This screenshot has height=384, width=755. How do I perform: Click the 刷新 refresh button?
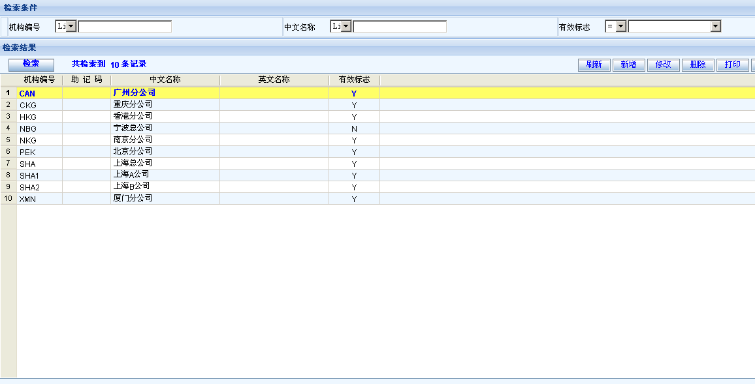point(594,65)
